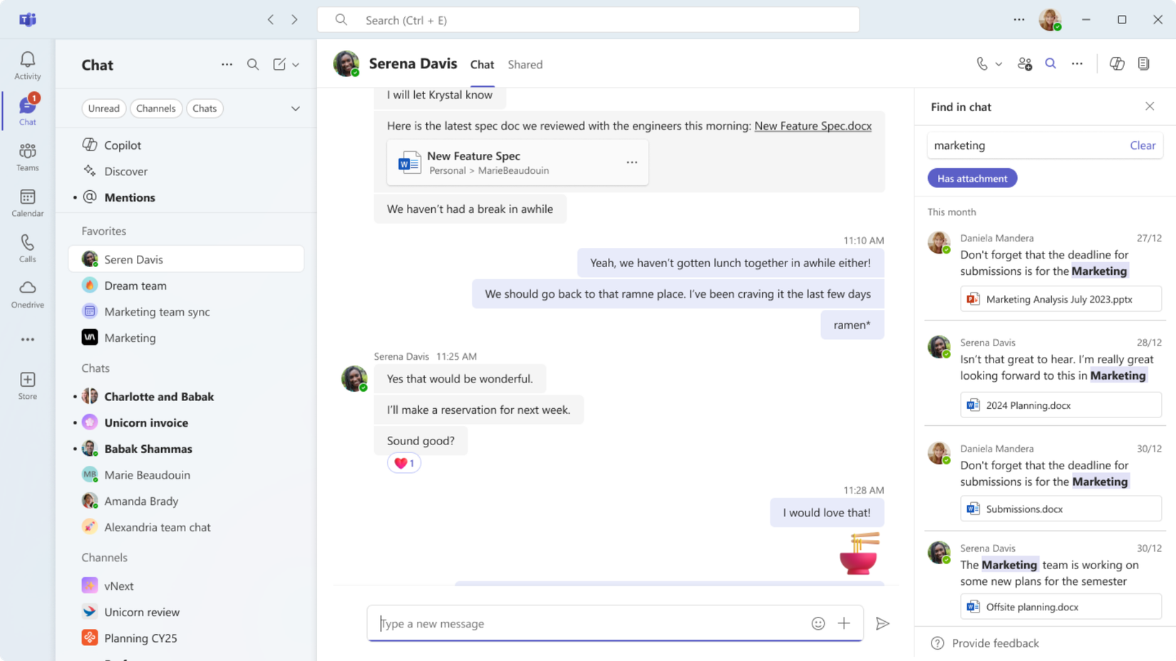The height and width of the screenshot is (661, 1176).
Task: Open the Calendar from the sidebar
Action: tap(27, 202)
